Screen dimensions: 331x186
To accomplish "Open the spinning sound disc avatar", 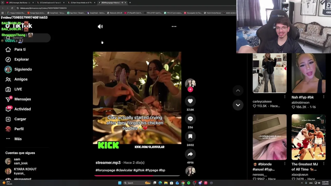I will [190, 171].
